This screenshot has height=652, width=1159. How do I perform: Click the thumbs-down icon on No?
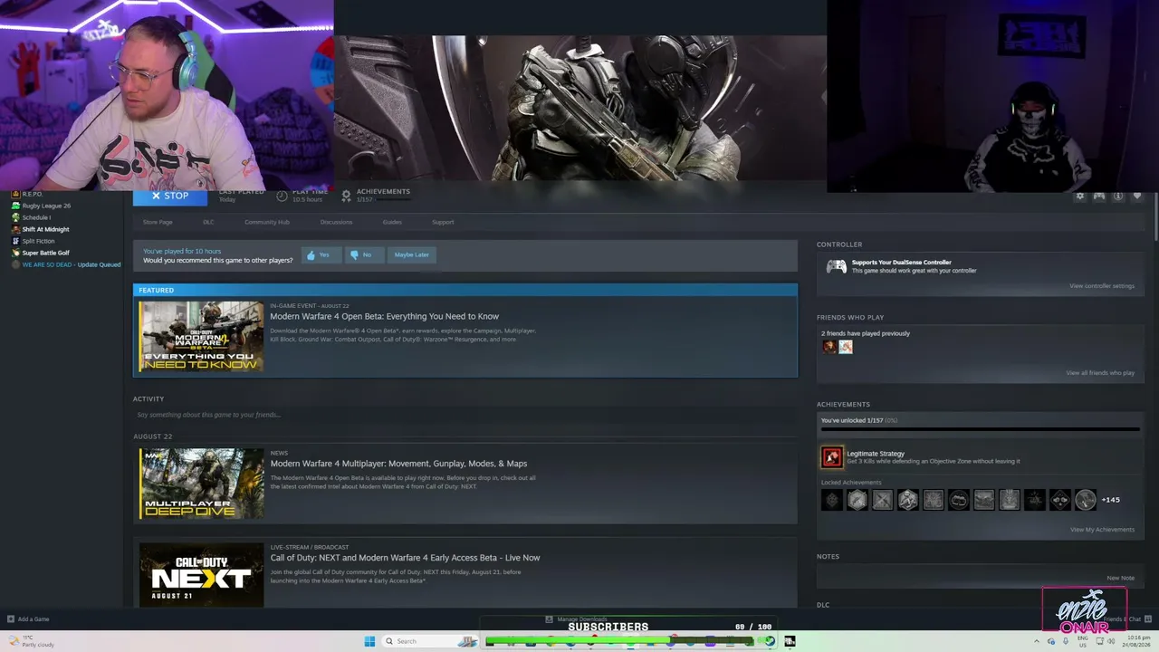point(354,255)
